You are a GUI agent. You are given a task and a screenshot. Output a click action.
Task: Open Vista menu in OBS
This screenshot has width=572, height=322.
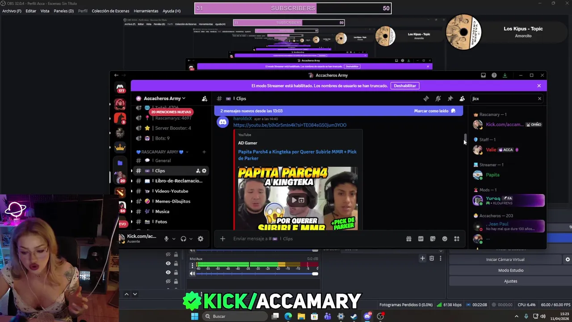click(45, 11)
